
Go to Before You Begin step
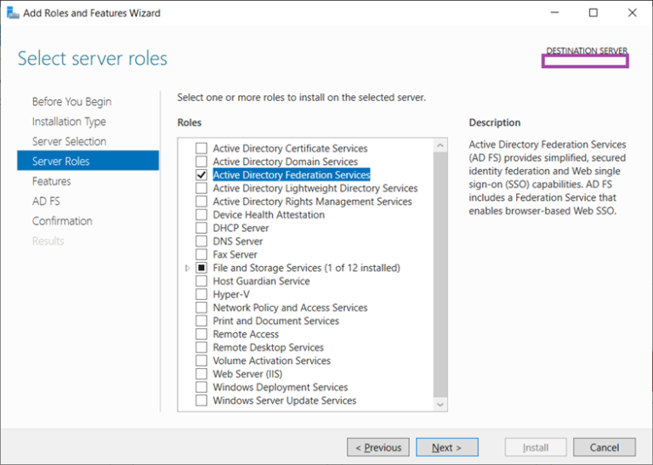click(71, 101)
